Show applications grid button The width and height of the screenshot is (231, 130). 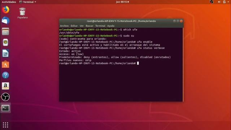[x=5, y=125]
